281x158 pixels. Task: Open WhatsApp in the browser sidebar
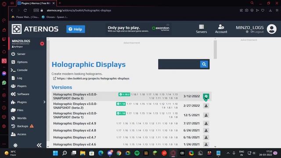point(4,83)
